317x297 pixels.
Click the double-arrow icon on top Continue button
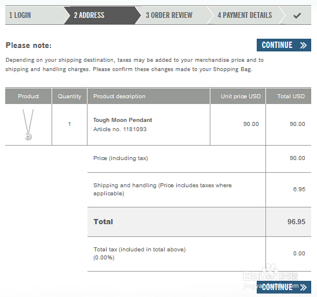tap(303, 45)
